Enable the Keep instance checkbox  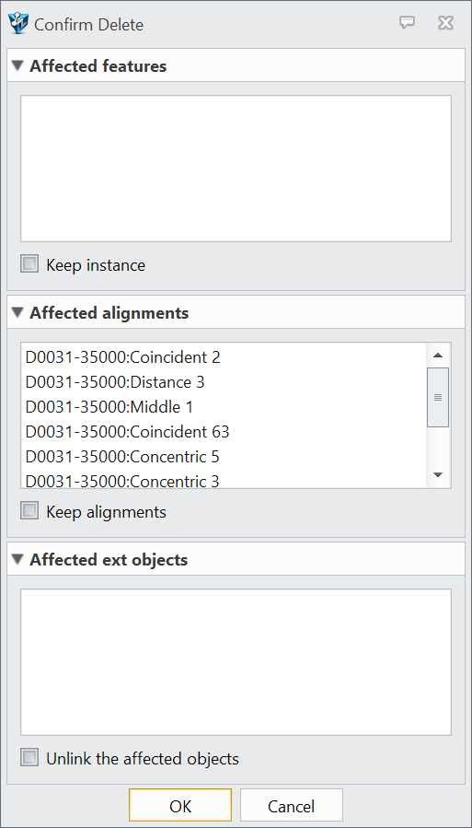pyautogui.click(x=29, y=264)
